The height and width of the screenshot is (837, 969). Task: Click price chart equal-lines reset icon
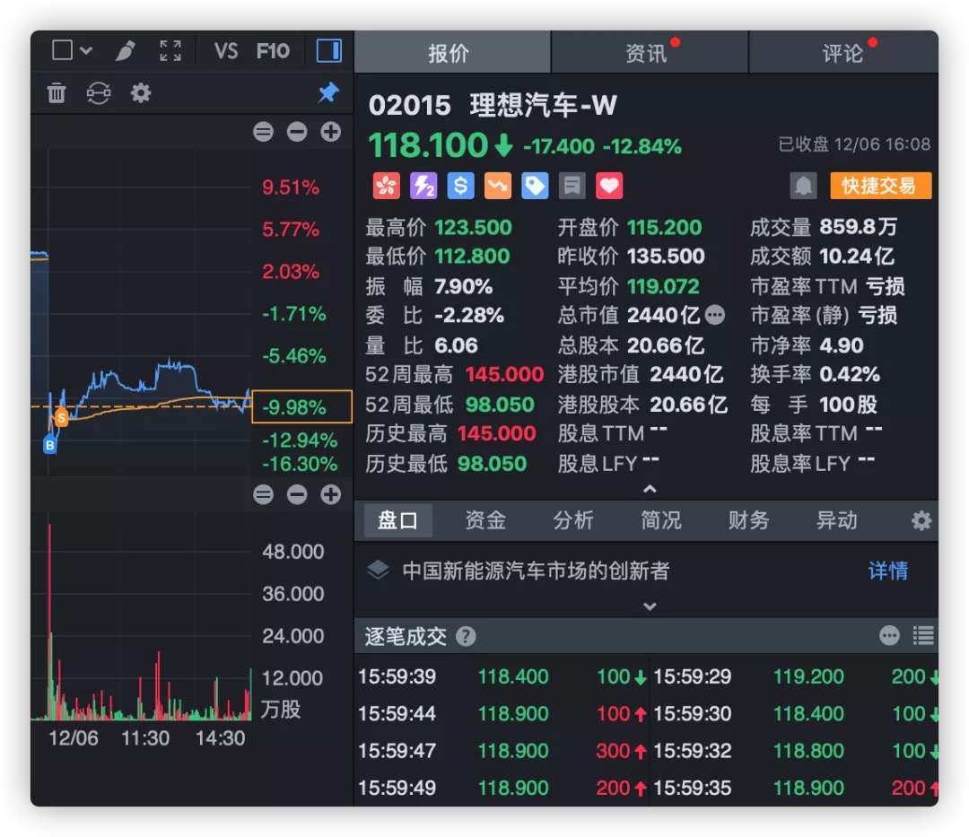tap(263, 132)
